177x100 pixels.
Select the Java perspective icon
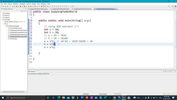click(x=176, y=6)
